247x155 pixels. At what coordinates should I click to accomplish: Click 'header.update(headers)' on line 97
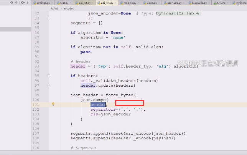(x=108, y=86)
